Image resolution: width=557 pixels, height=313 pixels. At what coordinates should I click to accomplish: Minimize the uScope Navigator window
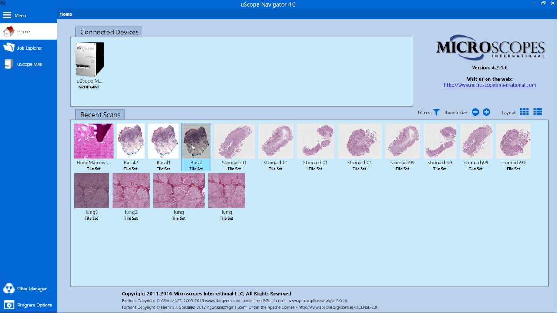click(534, 3)
